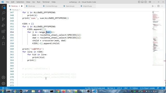Click 'KIDS = []' on line 351
This screenshot has height=93, width=166.
coord(28,24)
